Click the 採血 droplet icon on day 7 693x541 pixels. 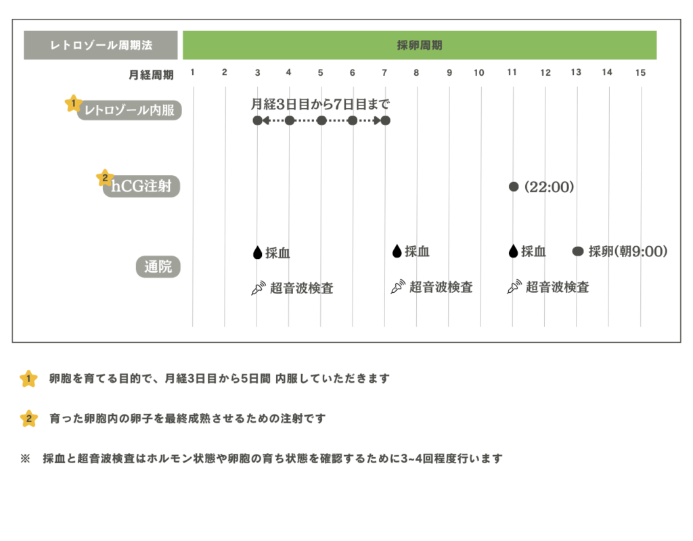[x=397, y=252]
